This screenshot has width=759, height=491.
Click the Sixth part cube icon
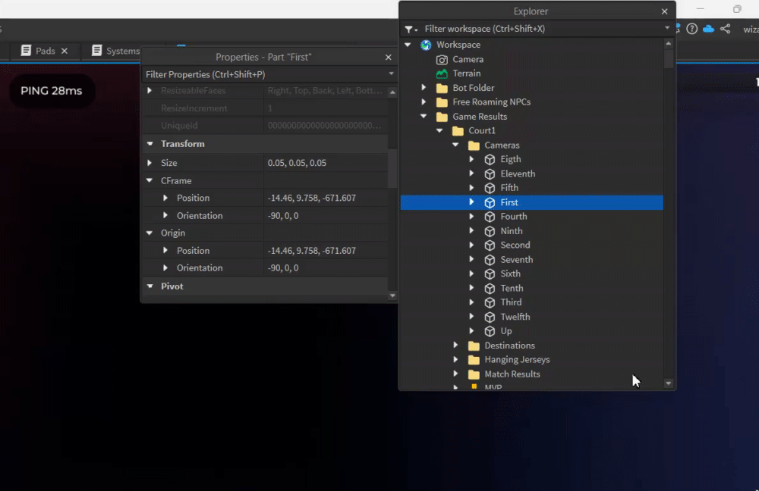click(490, 274)
